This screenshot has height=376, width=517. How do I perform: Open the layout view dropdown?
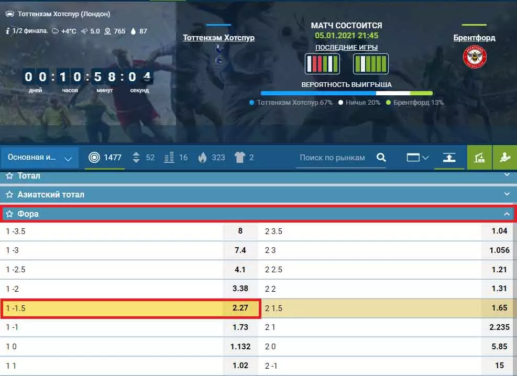pyautogui.click(x=417, y=158)
